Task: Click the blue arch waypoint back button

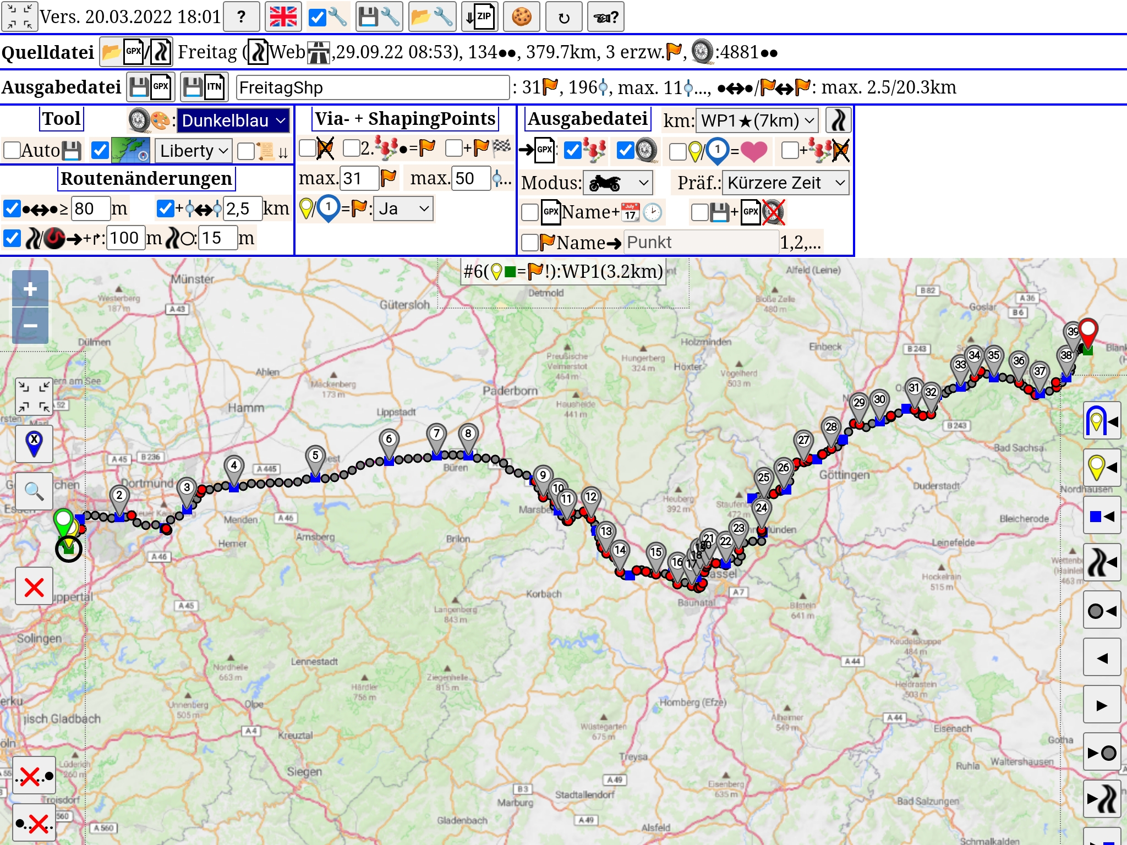Action: pos(1102,421)
